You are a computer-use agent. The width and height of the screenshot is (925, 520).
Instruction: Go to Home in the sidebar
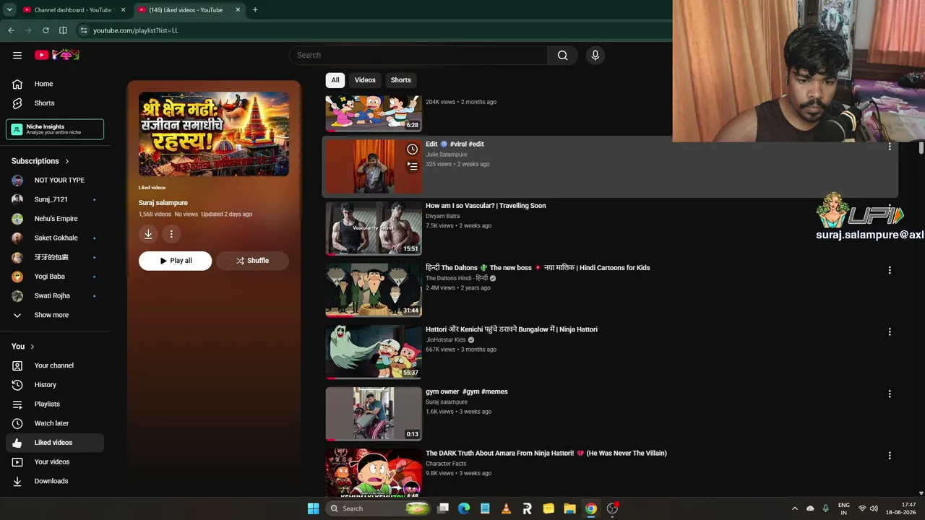click(55, 84)
